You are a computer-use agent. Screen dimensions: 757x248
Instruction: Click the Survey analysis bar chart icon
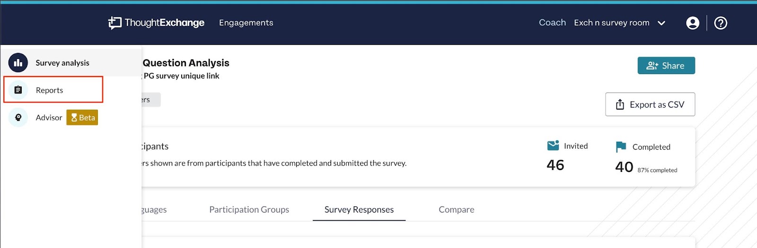pos(18,63)
